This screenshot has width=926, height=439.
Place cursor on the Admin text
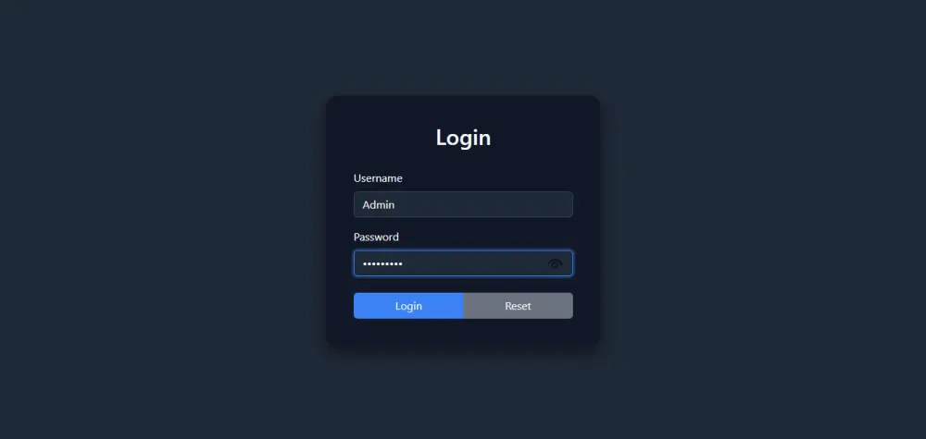(379, 205)
